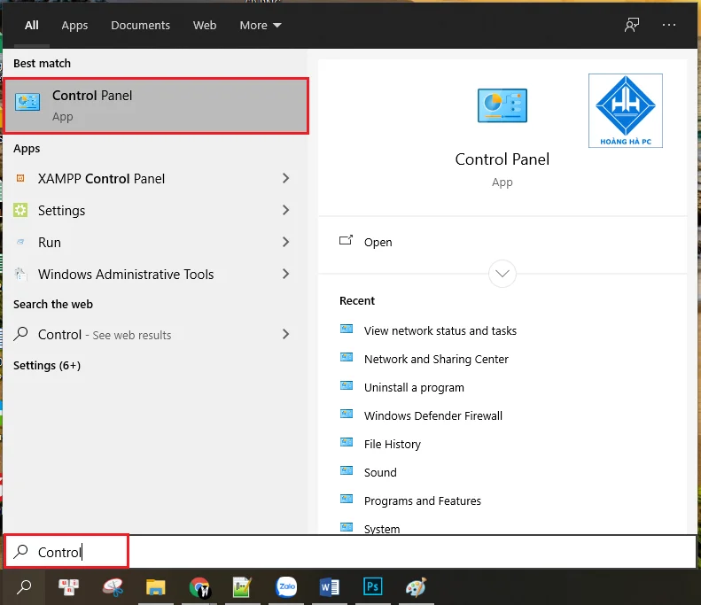Open recent Windows Defender Firewall
701x605 pixels.
click(432, 416)
